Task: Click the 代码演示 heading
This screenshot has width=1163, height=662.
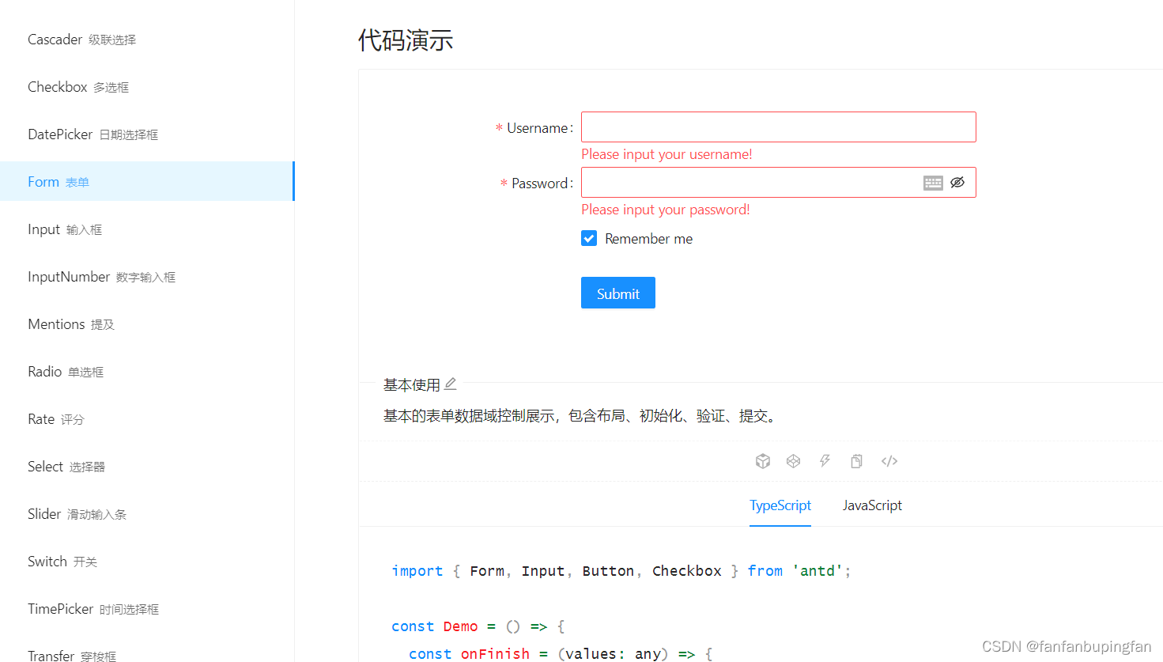Action: (x=406, y=40)
